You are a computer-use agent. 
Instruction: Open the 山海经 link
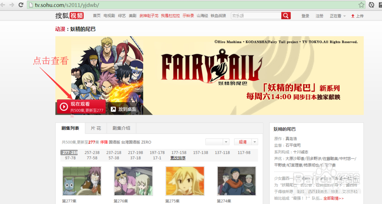(202, 16)
